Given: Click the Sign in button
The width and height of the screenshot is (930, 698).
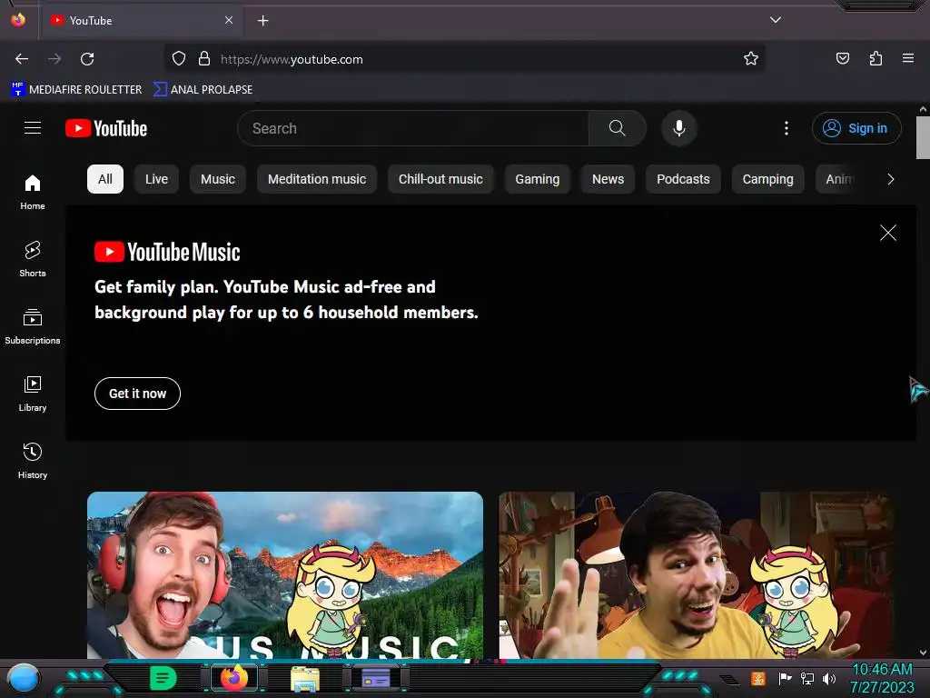Looking at the screenshot, I should (856, 128).
